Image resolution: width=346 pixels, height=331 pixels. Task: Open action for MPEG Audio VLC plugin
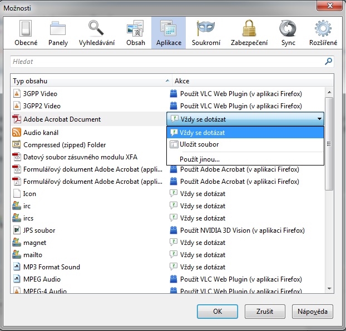(x=241, y=279)
